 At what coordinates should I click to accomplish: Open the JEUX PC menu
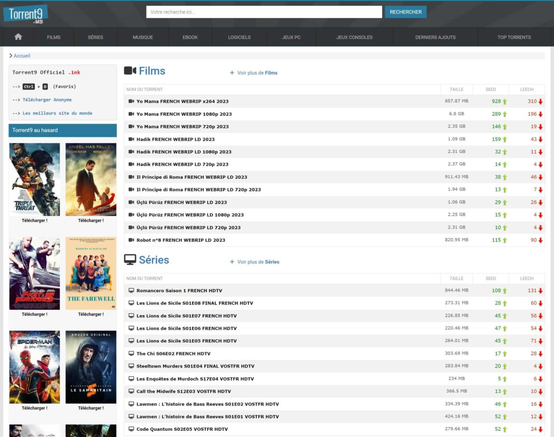pyautogui.click(x=291, y=37)
